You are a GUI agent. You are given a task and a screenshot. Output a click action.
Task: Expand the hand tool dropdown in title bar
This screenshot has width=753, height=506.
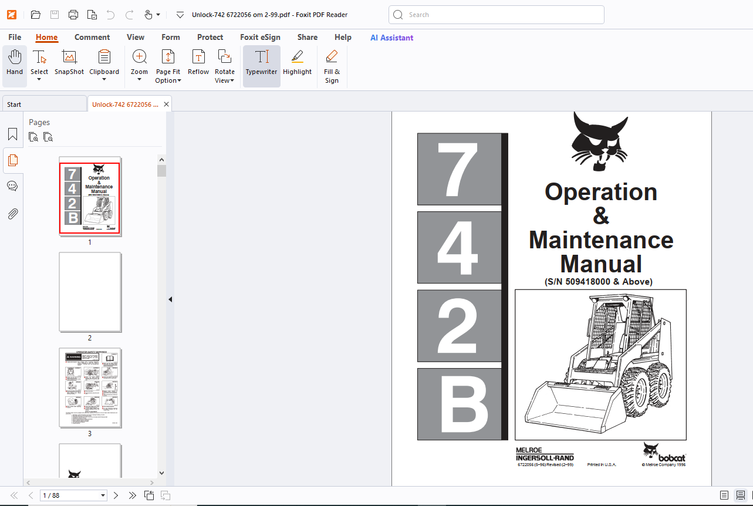[x=158, y=15]
